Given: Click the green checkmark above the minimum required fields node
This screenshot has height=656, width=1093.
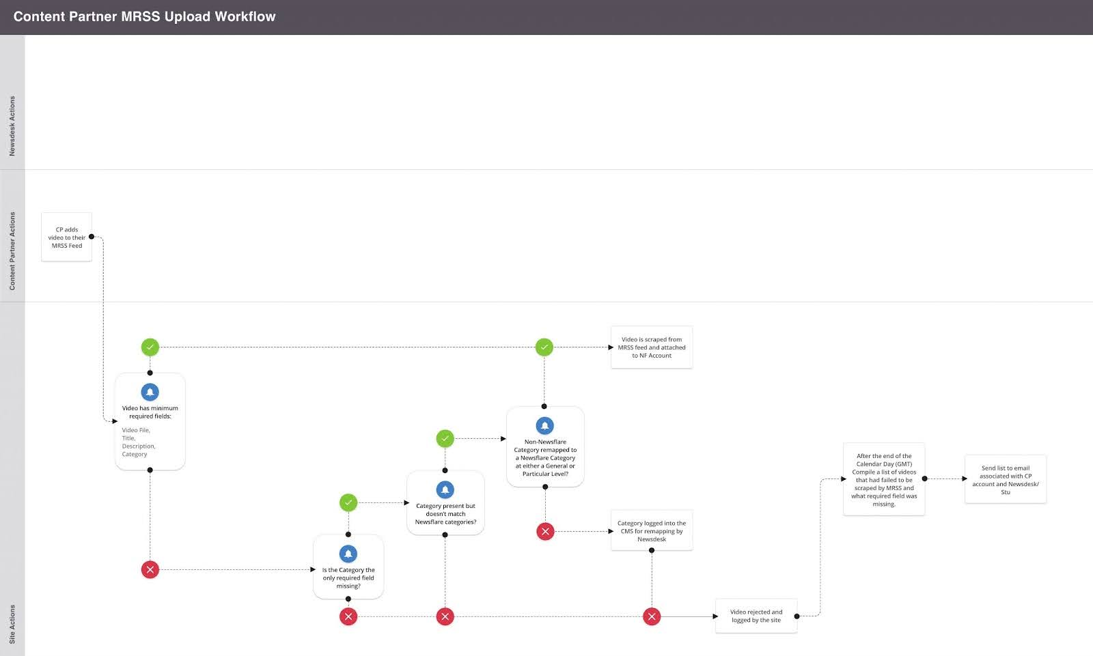Looking at the screenshot, I should pyautogui.click(x=150, y=347).
